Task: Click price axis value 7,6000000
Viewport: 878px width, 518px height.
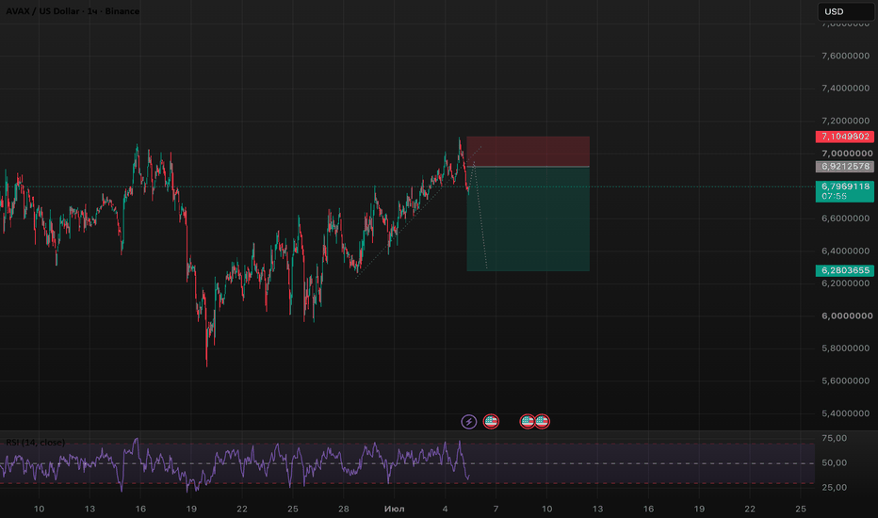Action: pos(846,56)
